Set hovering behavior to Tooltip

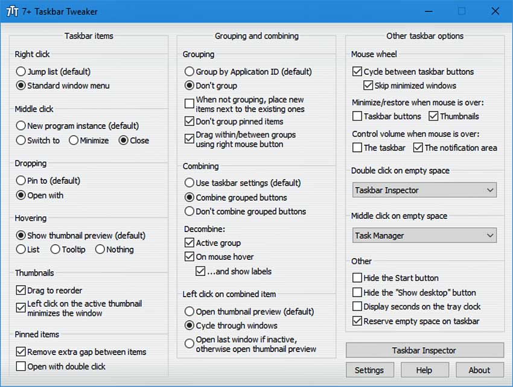56,250
